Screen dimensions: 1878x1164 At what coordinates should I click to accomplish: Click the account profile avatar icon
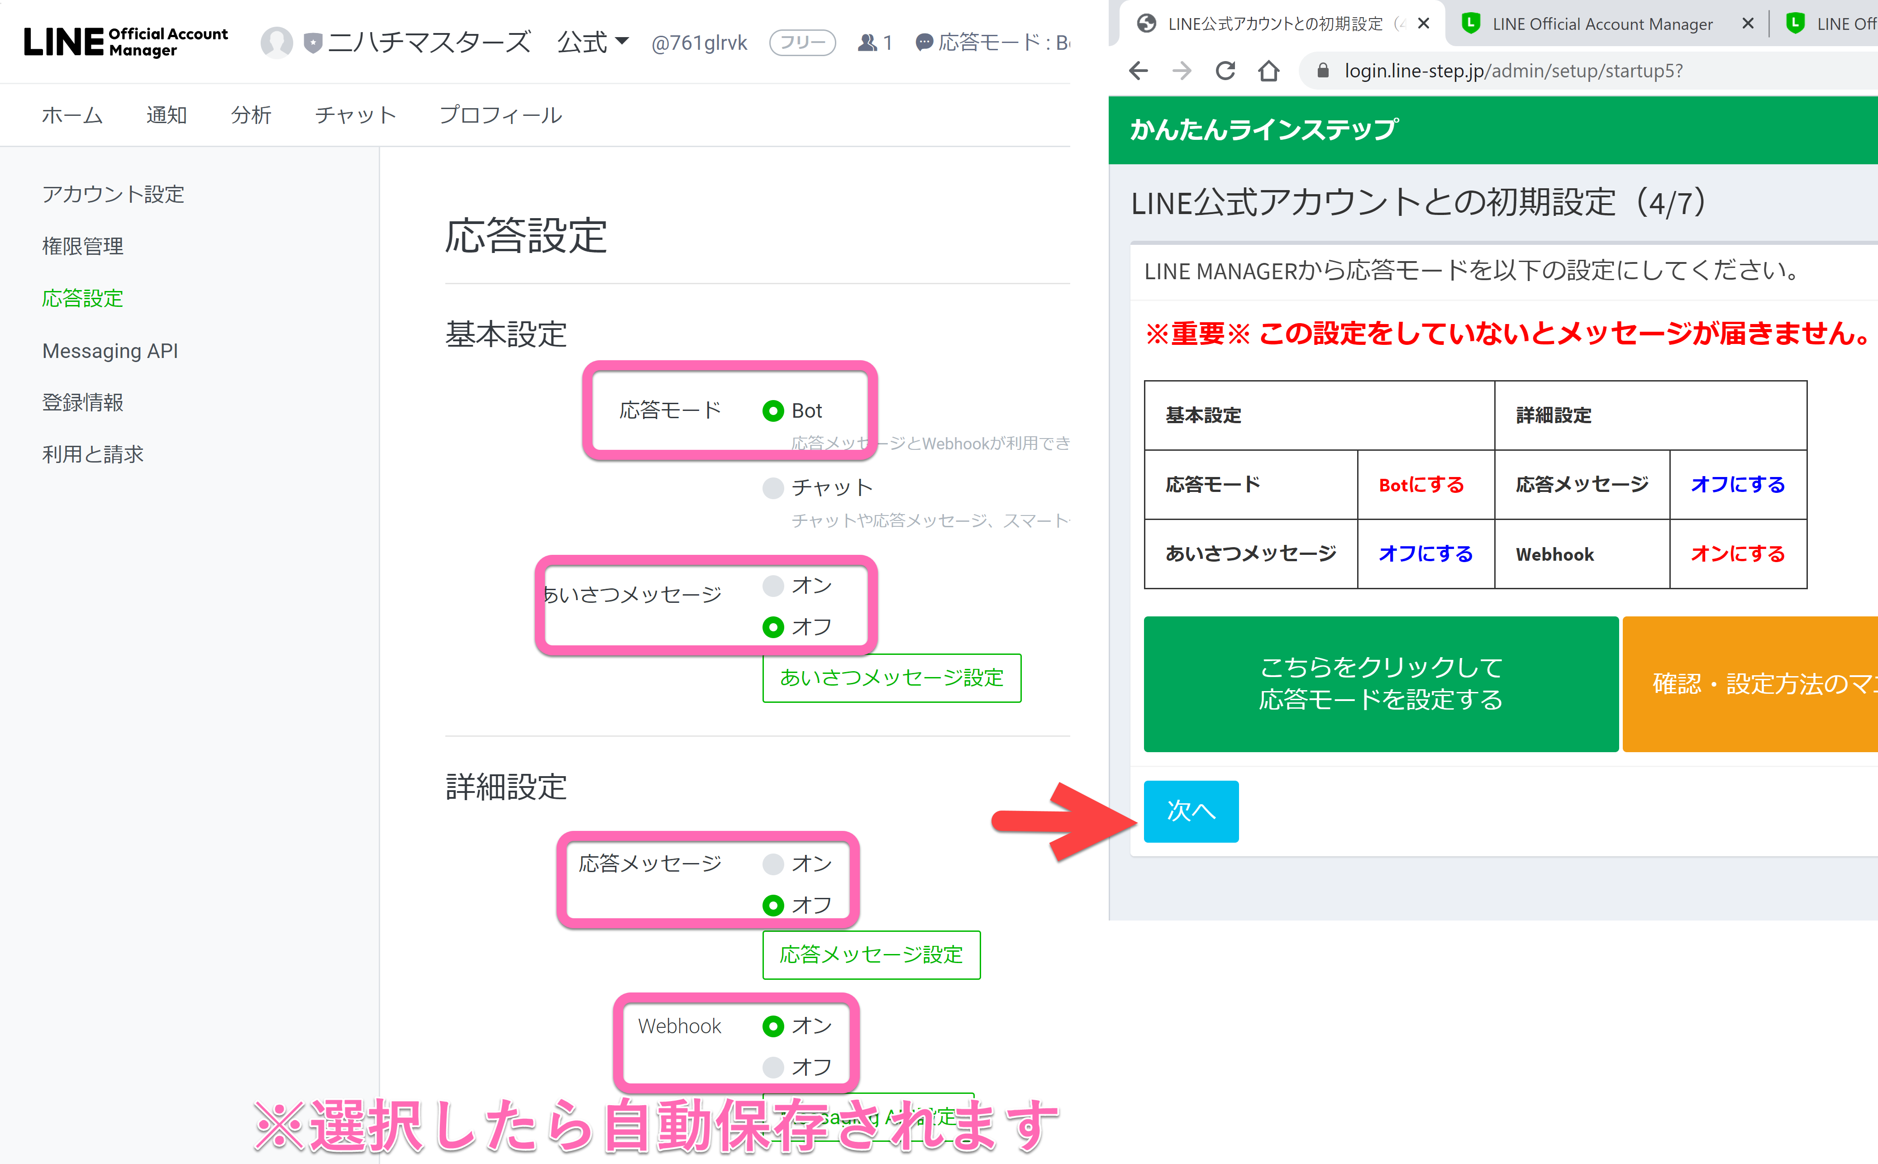(276, 43)
